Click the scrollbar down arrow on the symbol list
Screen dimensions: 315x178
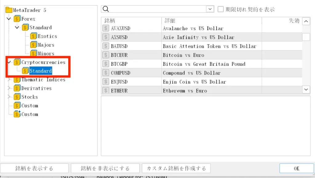pyautogui.click(x=306, y=89)
